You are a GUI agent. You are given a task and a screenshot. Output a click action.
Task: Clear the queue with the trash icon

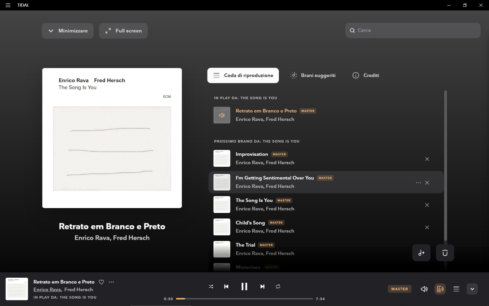coord(445,253)
